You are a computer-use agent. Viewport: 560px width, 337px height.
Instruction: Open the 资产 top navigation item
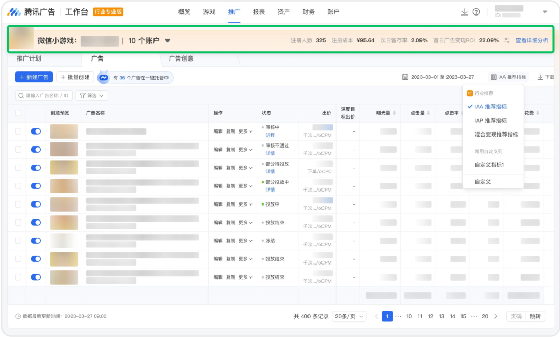pos(284,12)
